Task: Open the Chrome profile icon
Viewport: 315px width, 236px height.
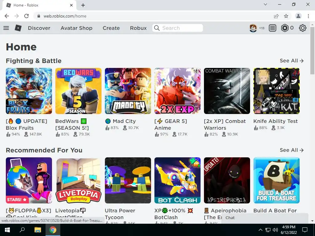Action: pos(298,16)
